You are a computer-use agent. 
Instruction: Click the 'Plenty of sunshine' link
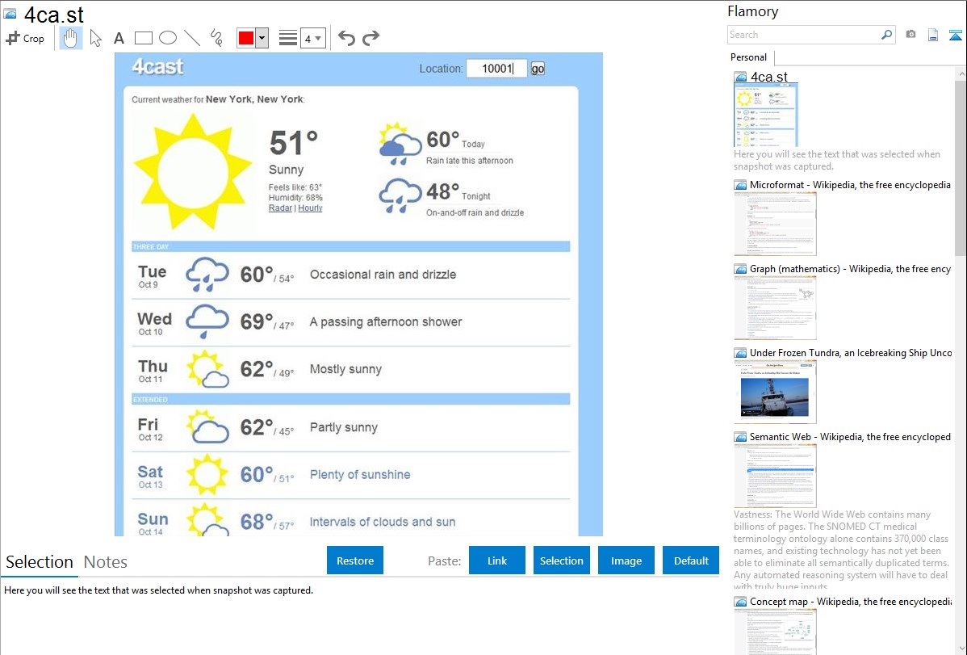pyautogui.click(x=359, y=475)
